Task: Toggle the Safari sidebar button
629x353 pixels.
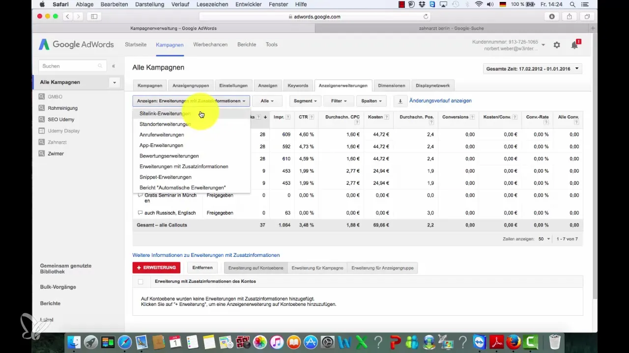Action: click(x=94, y=16)
